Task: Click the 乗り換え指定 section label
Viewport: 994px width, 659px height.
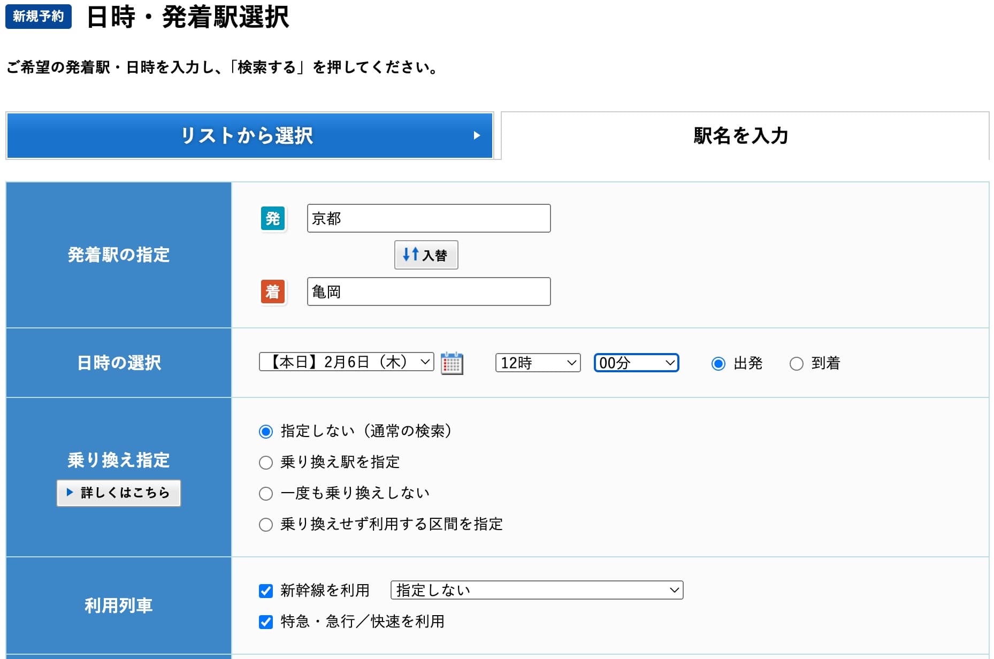Action: click(119, 460)
